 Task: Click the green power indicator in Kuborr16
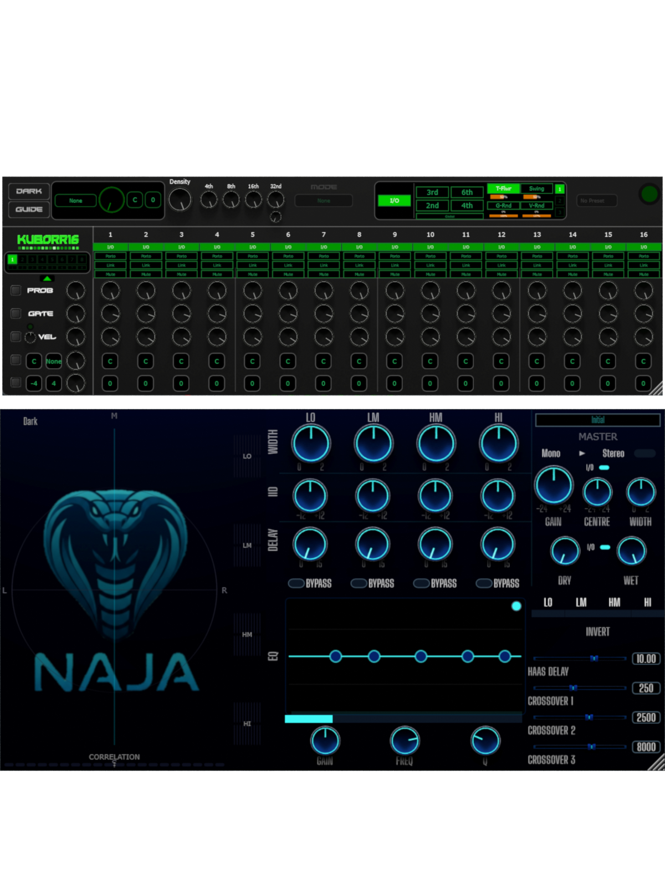click(649, 193)
